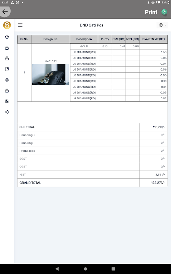This screenshot has width=171, height=274.
Task: Go back using the top-left arrow
Action: pyautogui.click(x=5, y=12)
